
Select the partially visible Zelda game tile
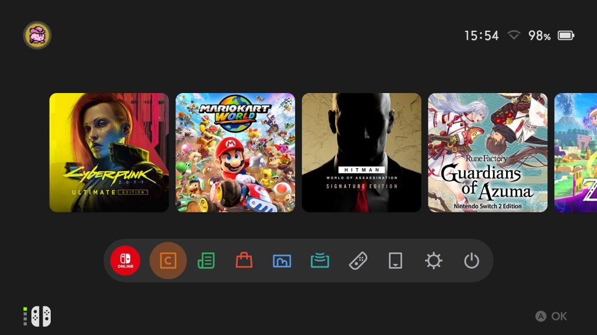576,152
